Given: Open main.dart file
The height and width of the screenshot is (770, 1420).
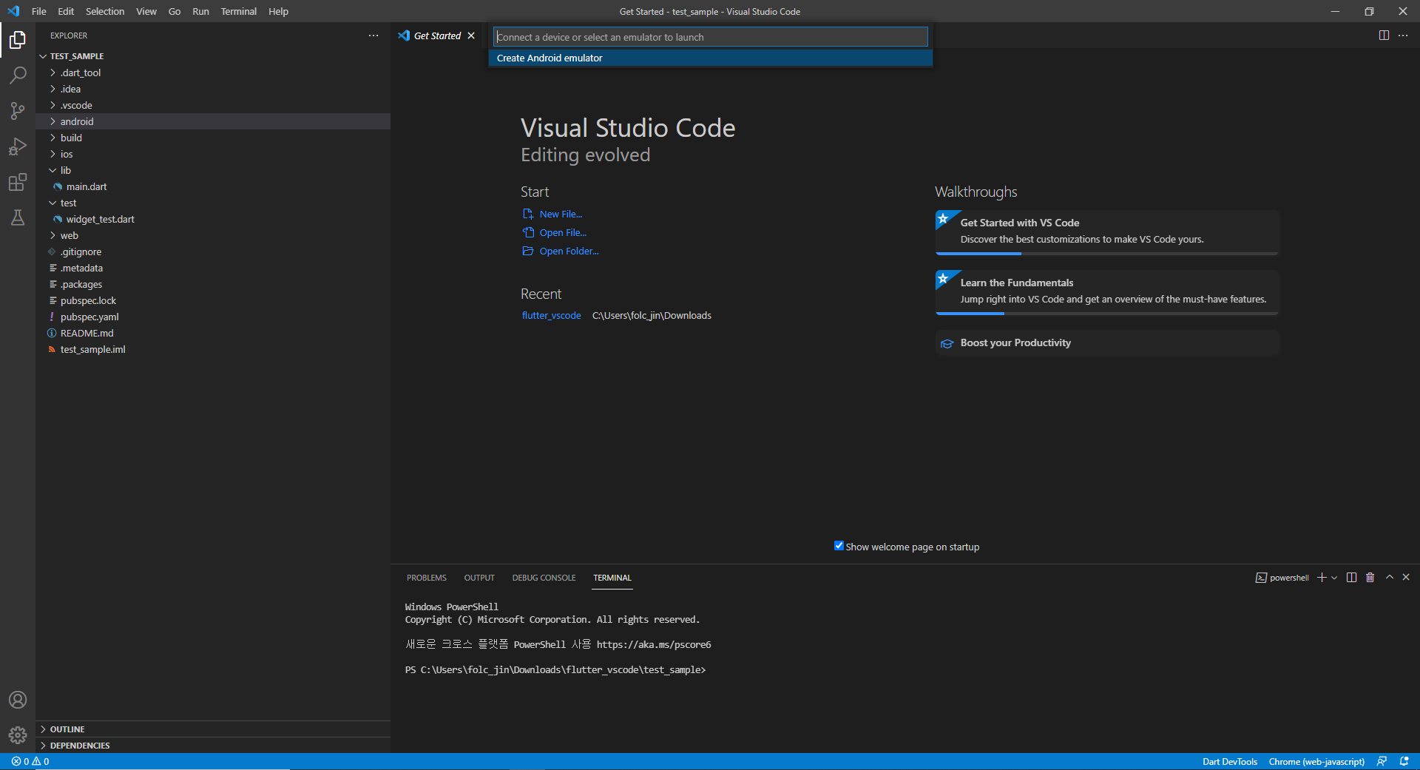Looking at the screenshot, I should click(213, 186).
